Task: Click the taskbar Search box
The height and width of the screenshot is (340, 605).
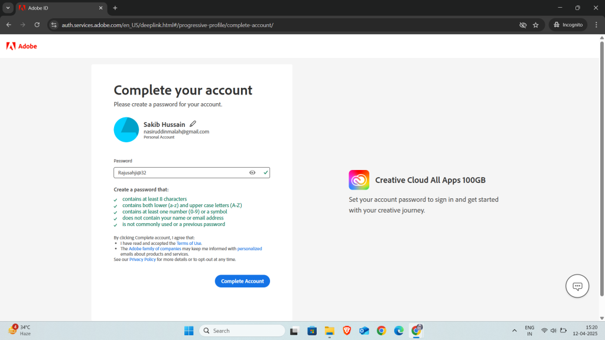Action: click(242, 331)
